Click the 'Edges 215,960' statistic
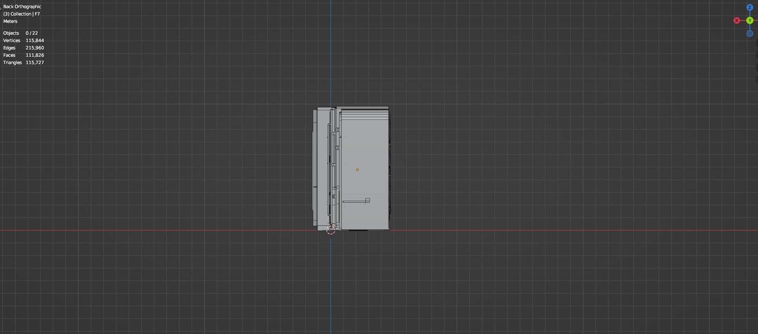This screenshot has width=758, height=334. point(23,48)
